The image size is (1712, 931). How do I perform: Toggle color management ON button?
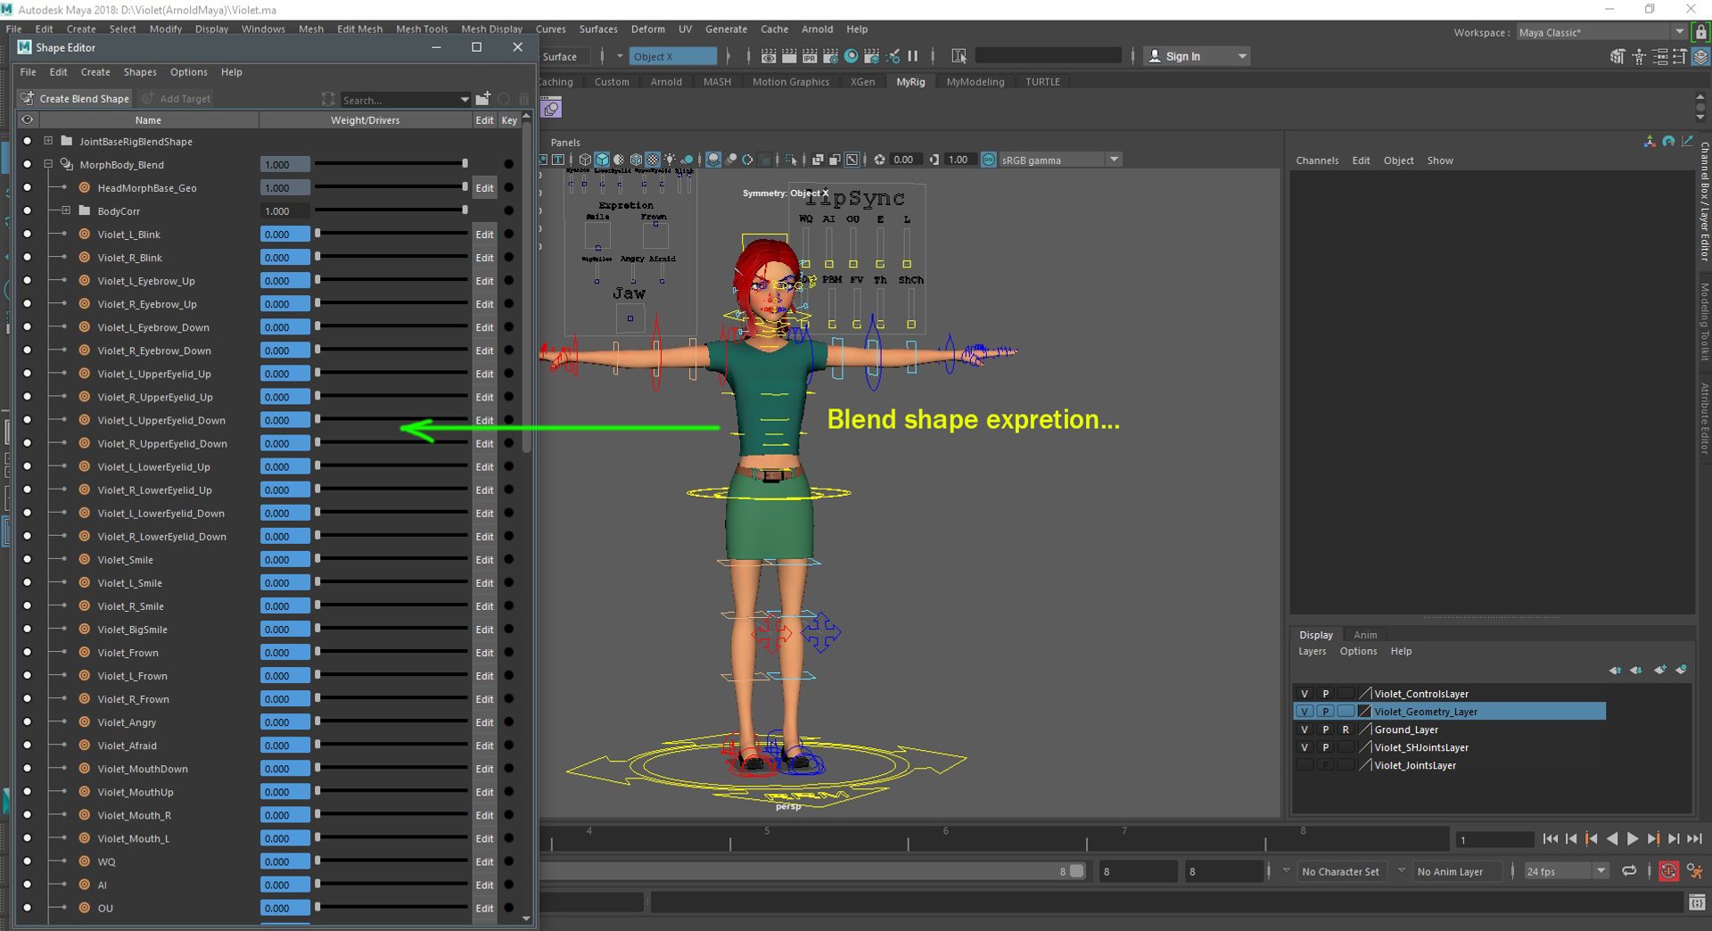[x=989, y=160]
